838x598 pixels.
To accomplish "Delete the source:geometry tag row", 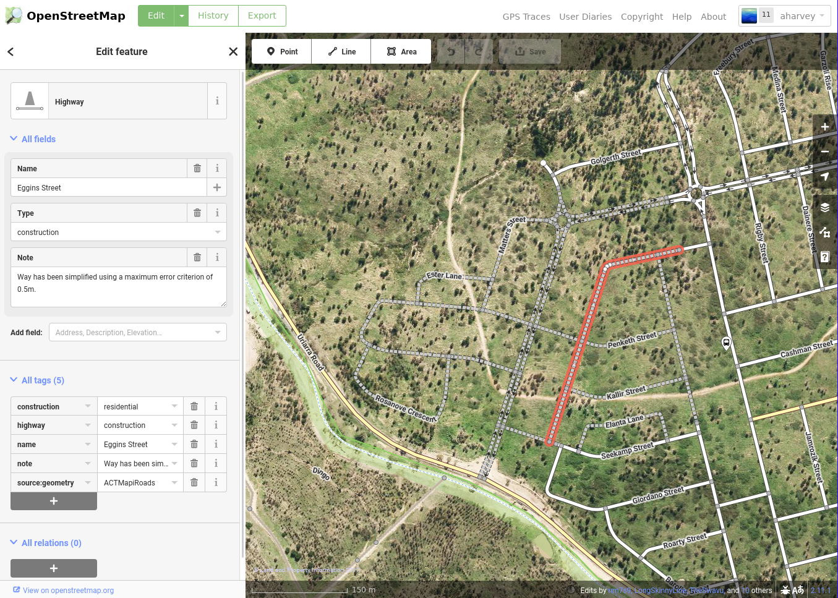I will 194,483.
